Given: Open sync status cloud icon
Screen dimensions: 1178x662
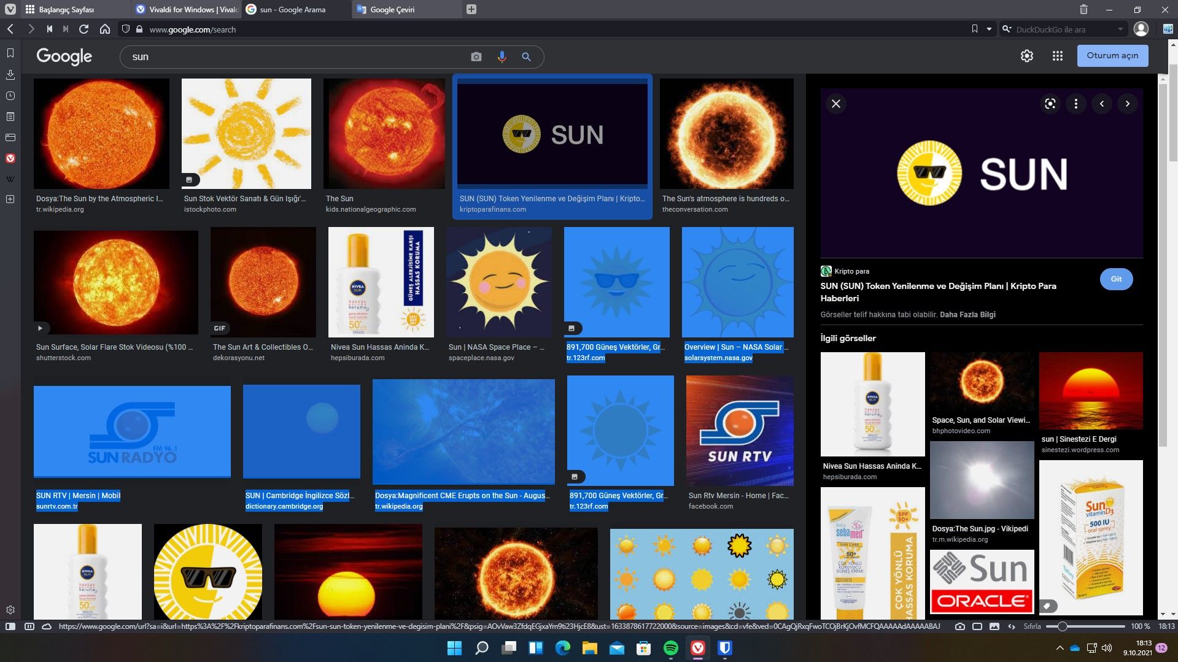Looking at the screenshot, I should point(47,626).
